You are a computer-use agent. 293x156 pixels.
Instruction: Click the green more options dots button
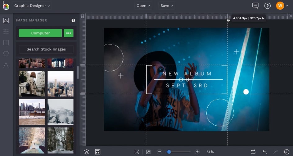(69, 33)
